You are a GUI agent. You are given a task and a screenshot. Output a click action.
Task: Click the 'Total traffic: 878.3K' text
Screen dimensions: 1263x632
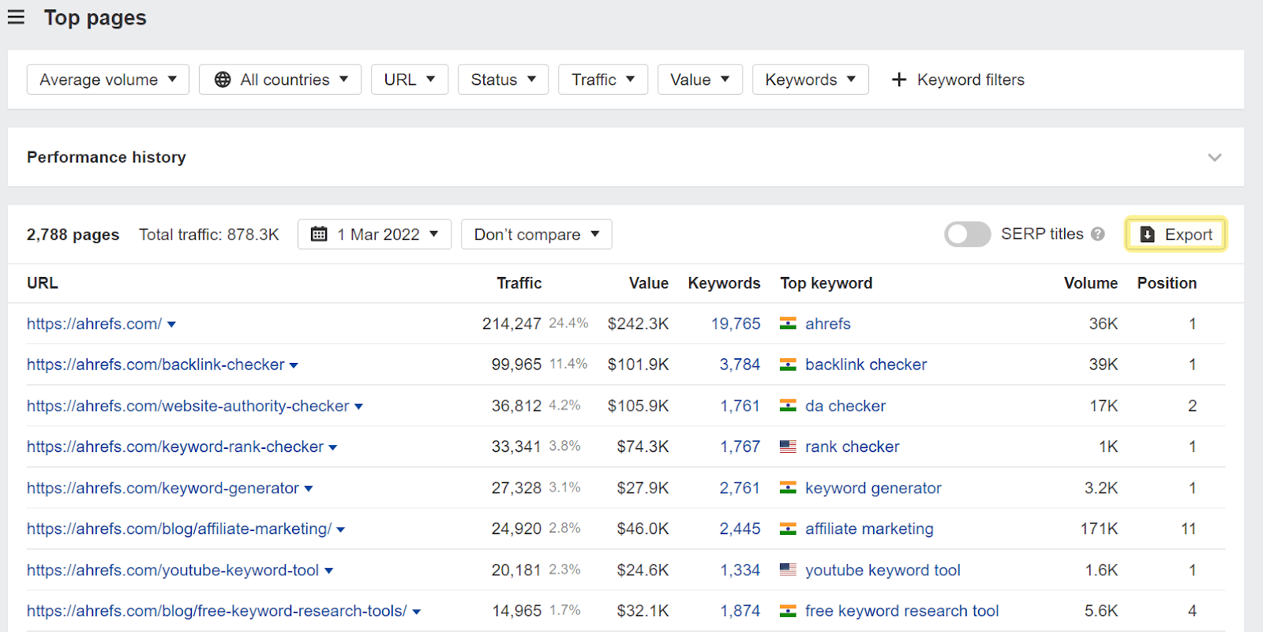[209, 234]
